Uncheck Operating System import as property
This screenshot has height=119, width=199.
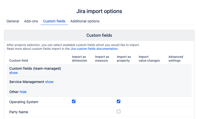(119, 101)
